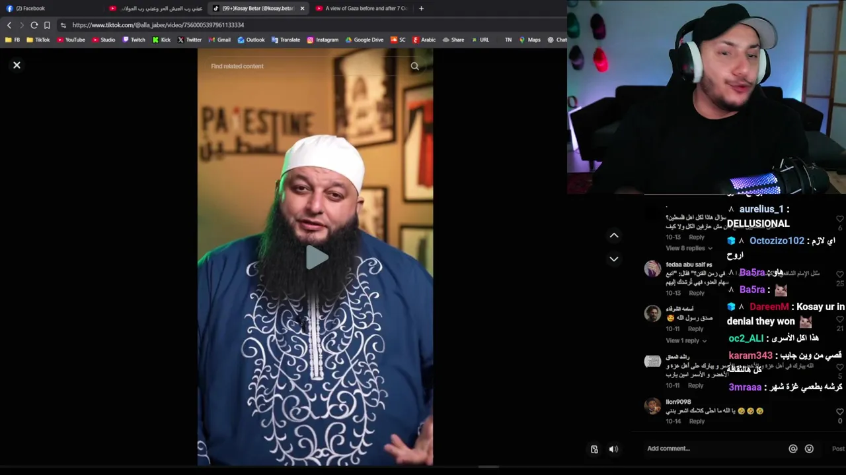Viewport: 846px width, 475px height.
Task: Click the TikTok URL address bar
Action: 311,25
